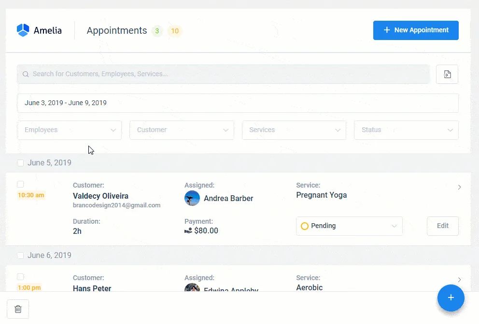The height and width of the screenshot is (324, 479).
Task: Click the Amelia brand name text
Action: click(x=48, y=30)
